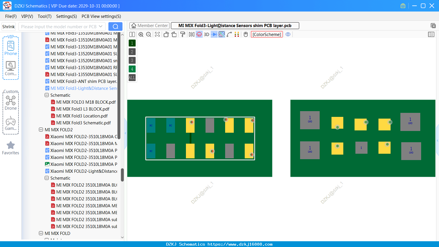Open the model search dropdown arrow
Screen dimensions: 439x247
click(101, 26)
